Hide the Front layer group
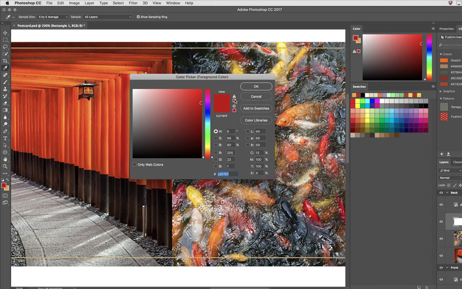Image resolution: width=462 pixels, height=289 pixels. 441,268
